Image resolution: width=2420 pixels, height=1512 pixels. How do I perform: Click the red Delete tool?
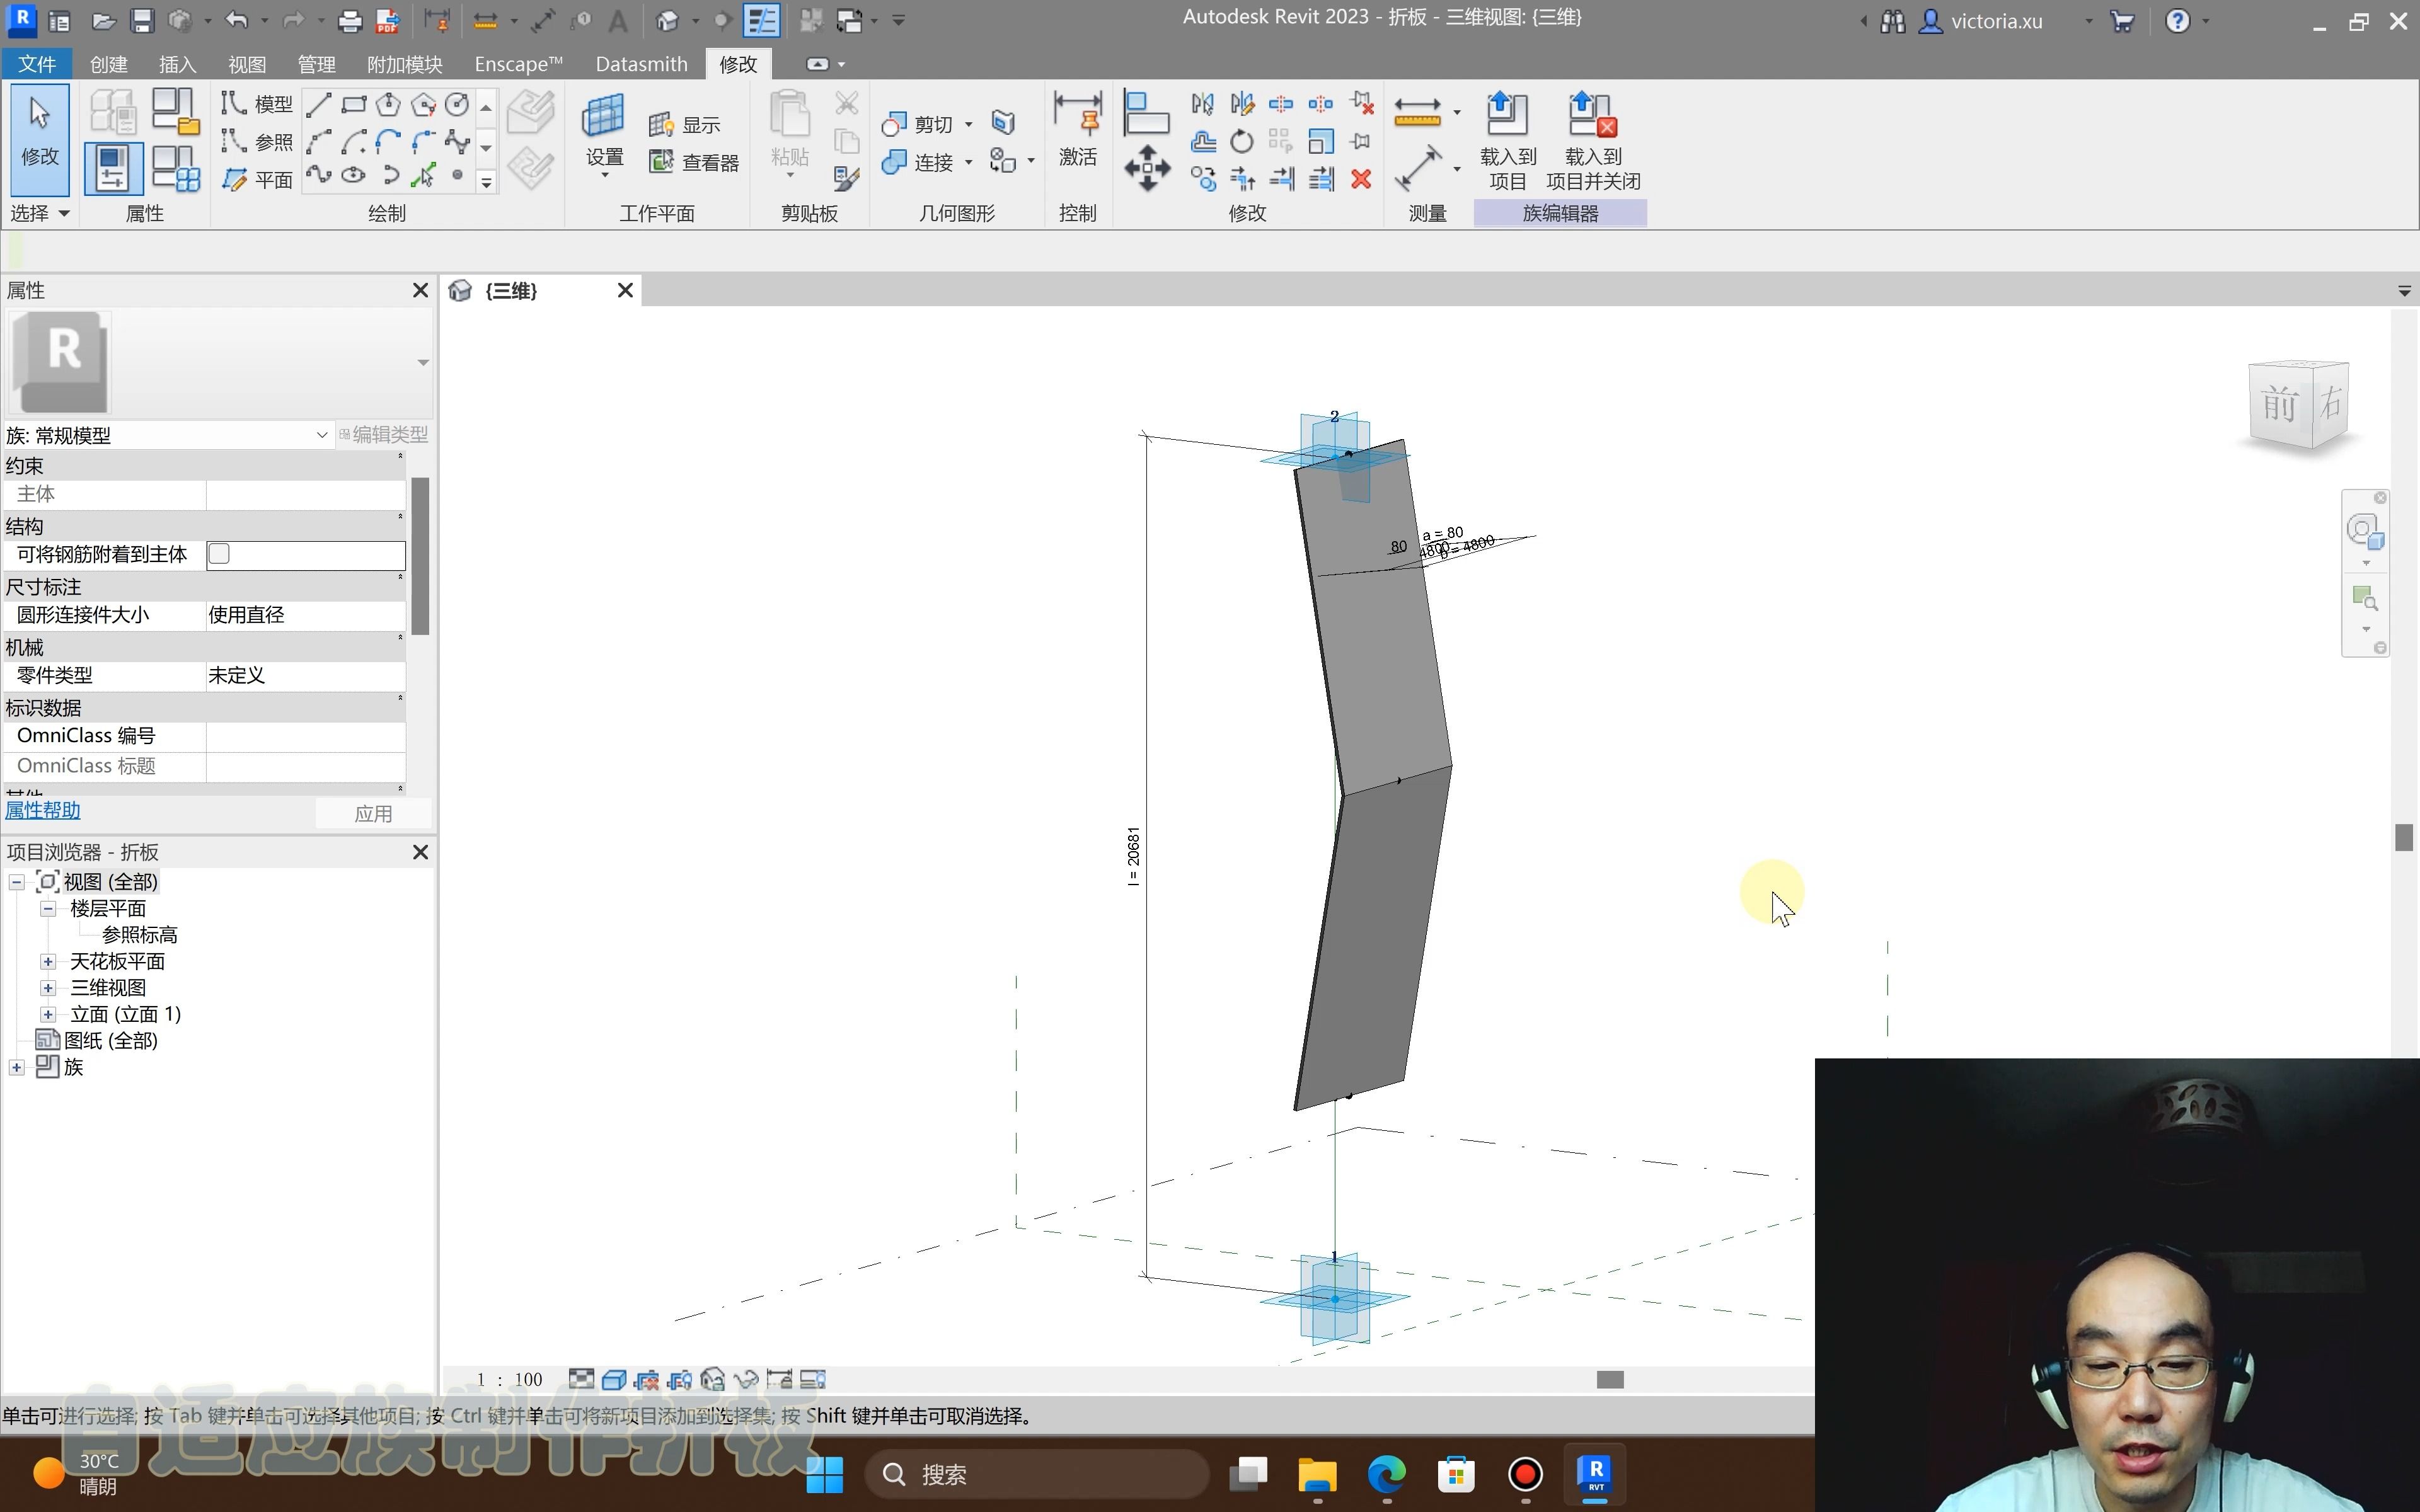coord(1361,179)
